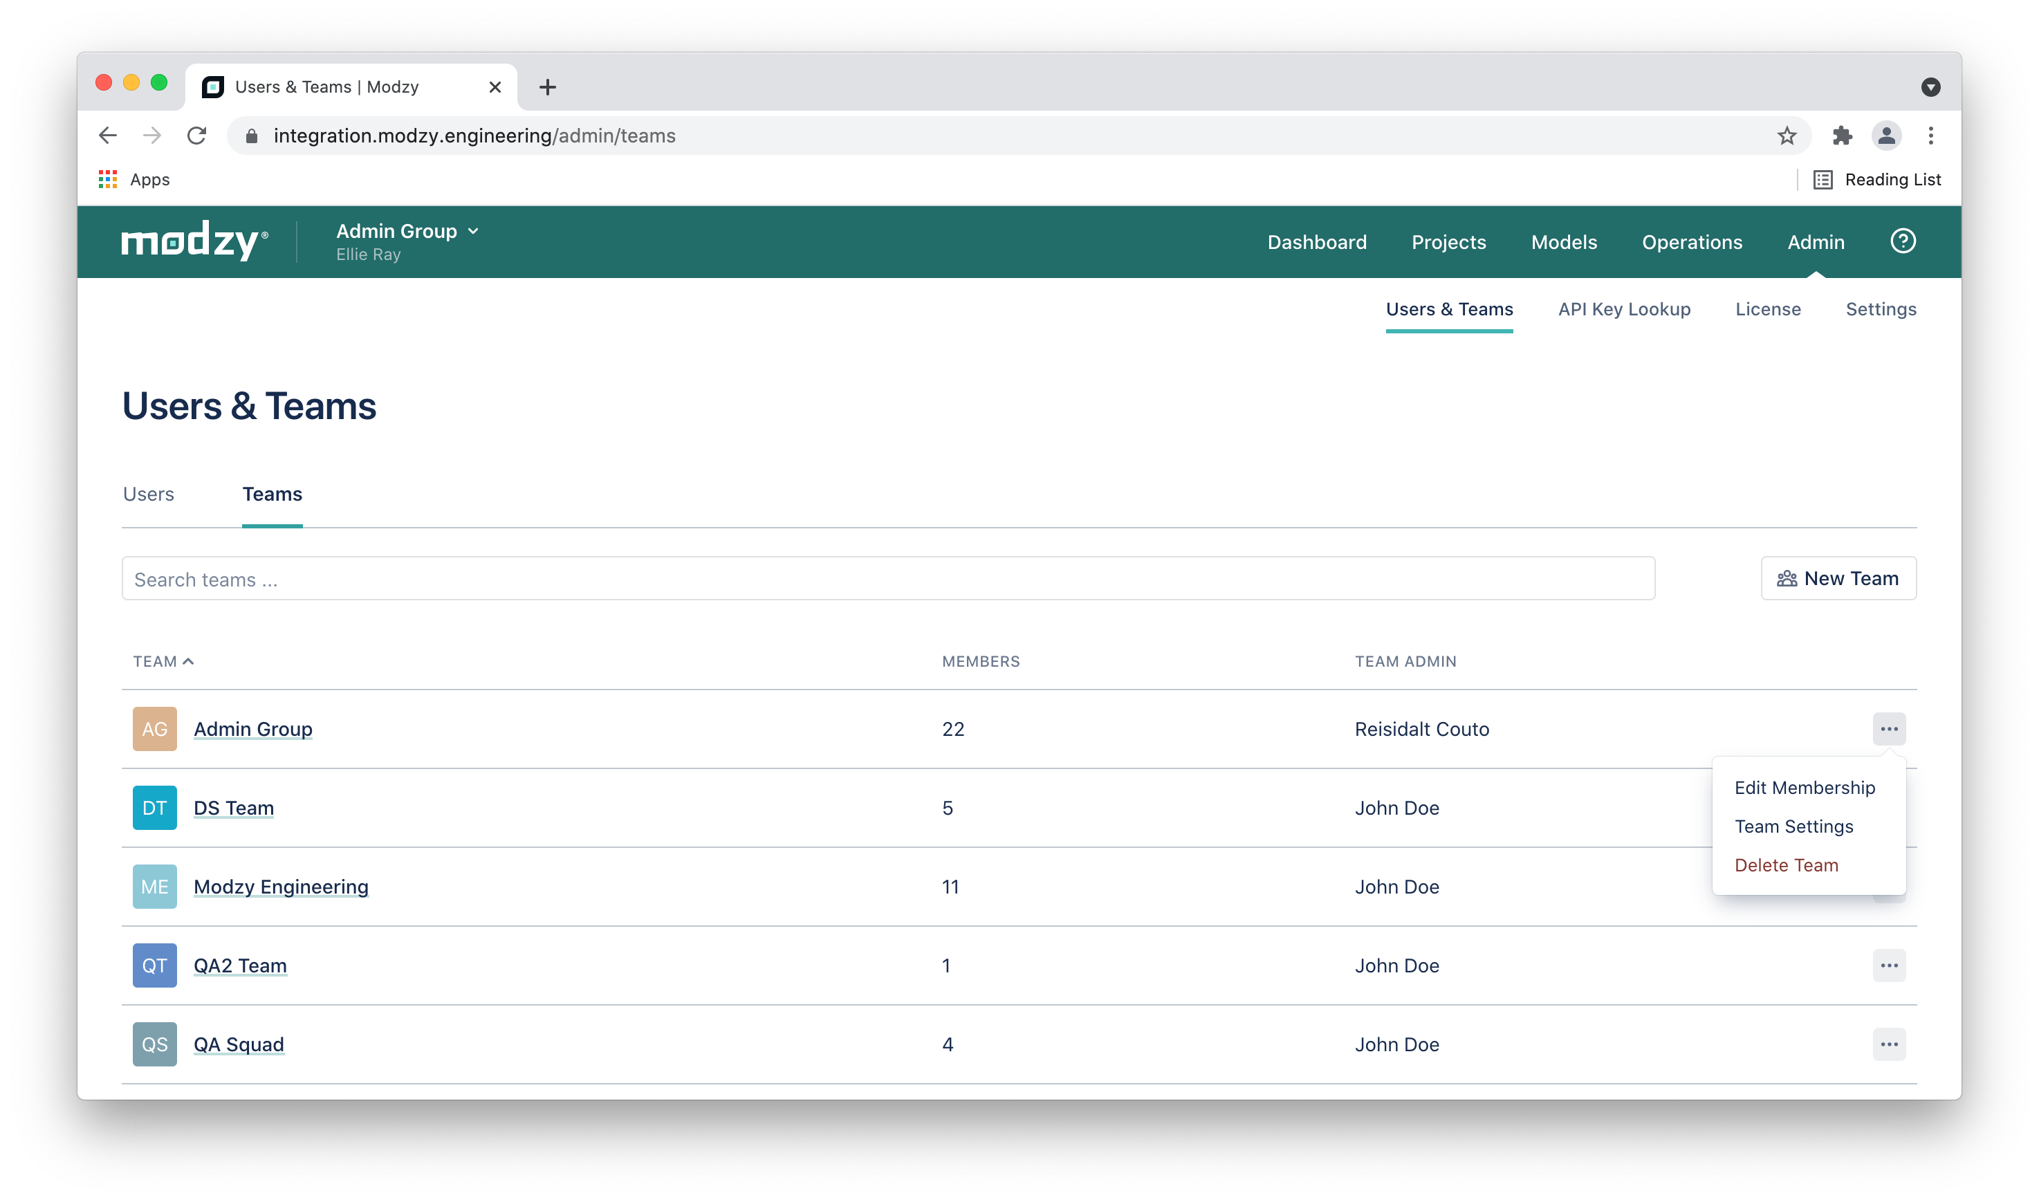Open the API Key Lookup tab
This screenshot has width=2039, height=1202.
pos(1623,309)
